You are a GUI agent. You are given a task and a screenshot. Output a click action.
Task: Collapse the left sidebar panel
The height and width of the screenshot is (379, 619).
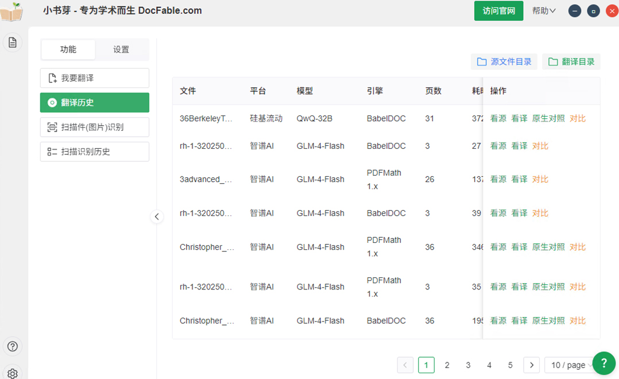157,216
